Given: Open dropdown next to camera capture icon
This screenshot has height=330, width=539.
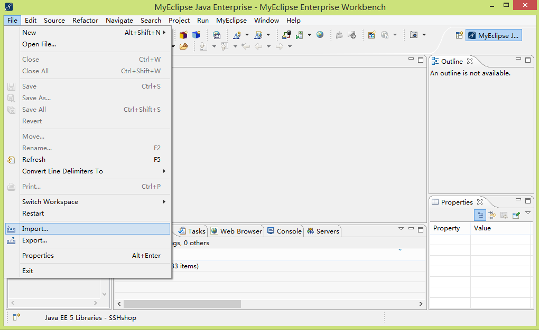Looking at the screenshot, I should 424,35.
